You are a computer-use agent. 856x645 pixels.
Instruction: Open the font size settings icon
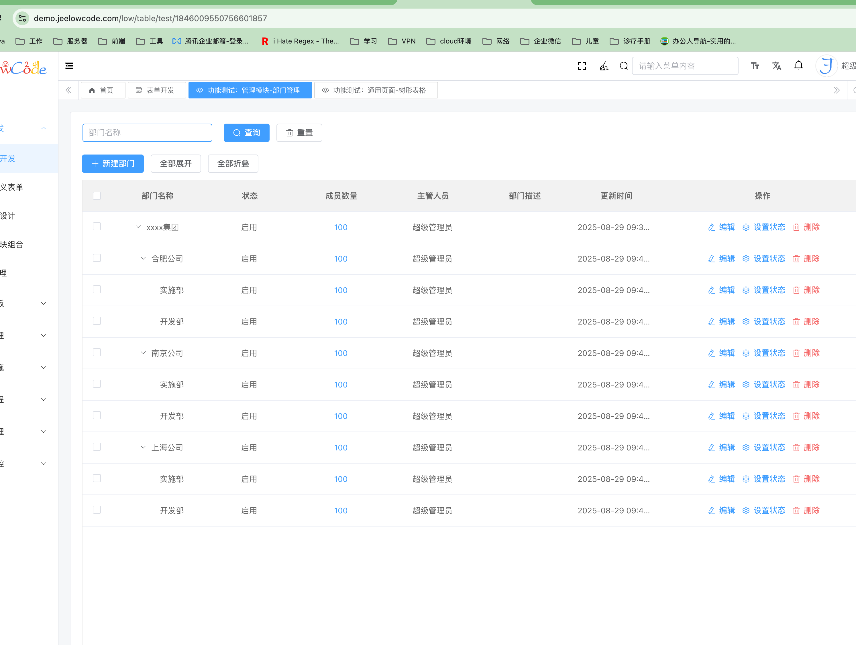point(755,66)
